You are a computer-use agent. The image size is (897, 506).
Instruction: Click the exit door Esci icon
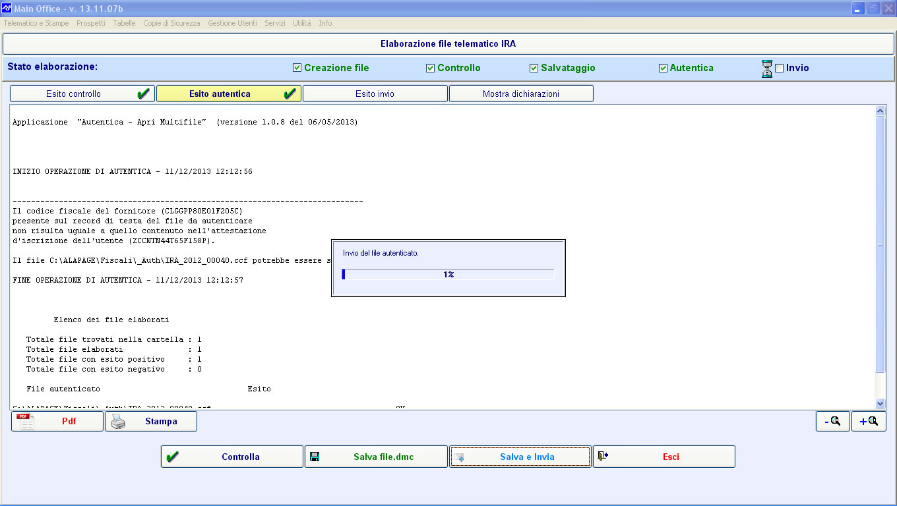point(603,456)
